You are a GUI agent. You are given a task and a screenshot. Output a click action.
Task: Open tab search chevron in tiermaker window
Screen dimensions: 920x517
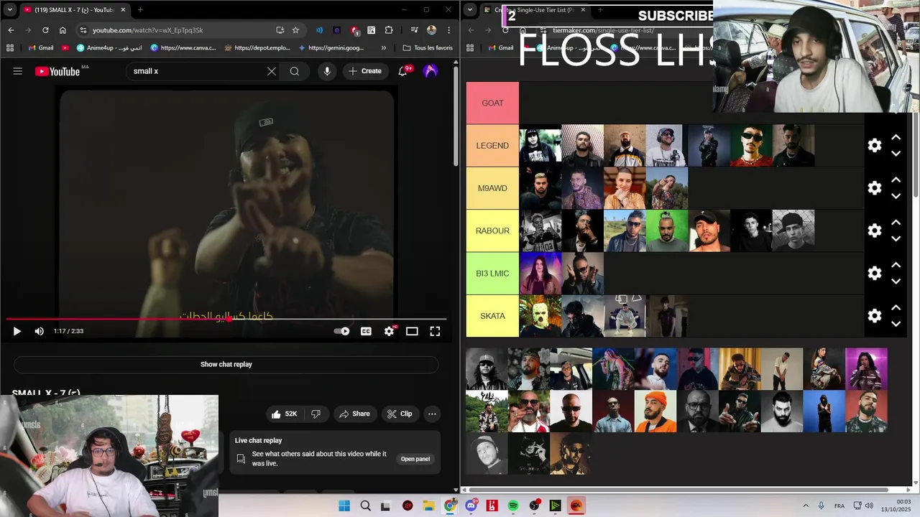pyautogui.click(x=469, y=10)
